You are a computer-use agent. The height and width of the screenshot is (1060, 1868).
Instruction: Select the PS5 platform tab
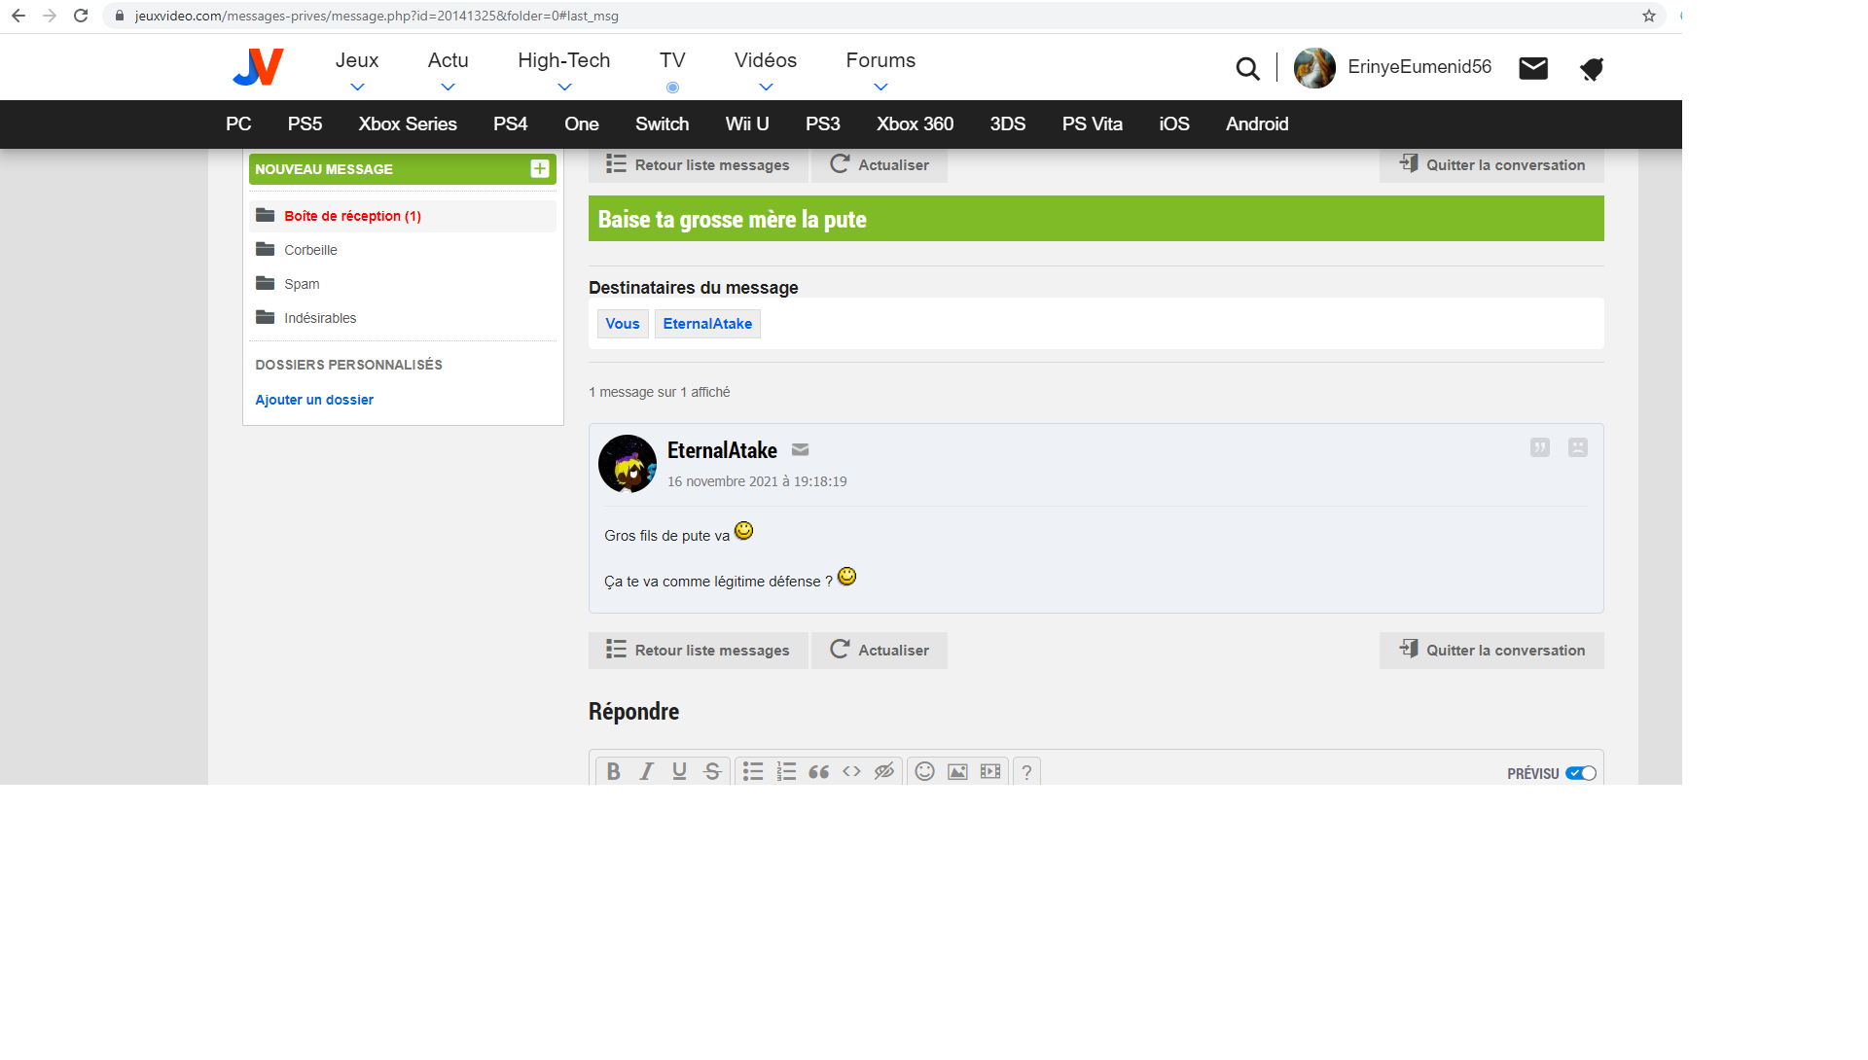(305, 124)
